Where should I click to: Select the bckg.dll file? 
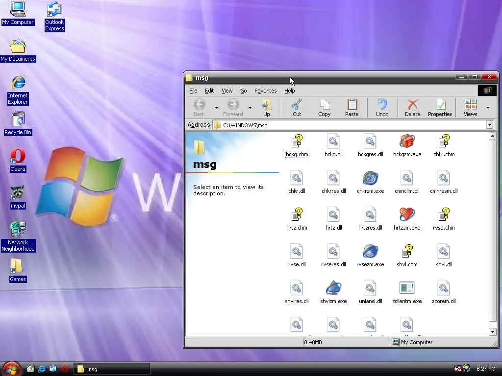click(x=333, y=146)
